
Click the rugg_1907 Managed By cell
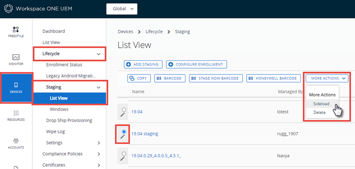[x=288, y=134]
